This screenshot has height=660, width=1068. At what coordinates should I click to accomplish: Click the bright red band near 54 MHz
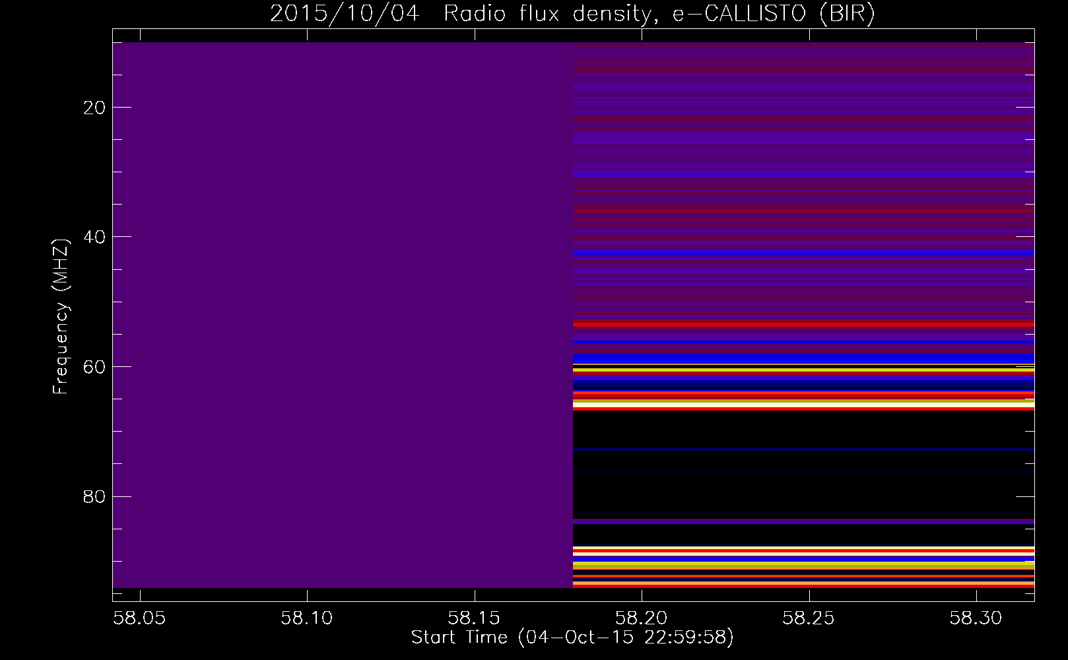803,325
